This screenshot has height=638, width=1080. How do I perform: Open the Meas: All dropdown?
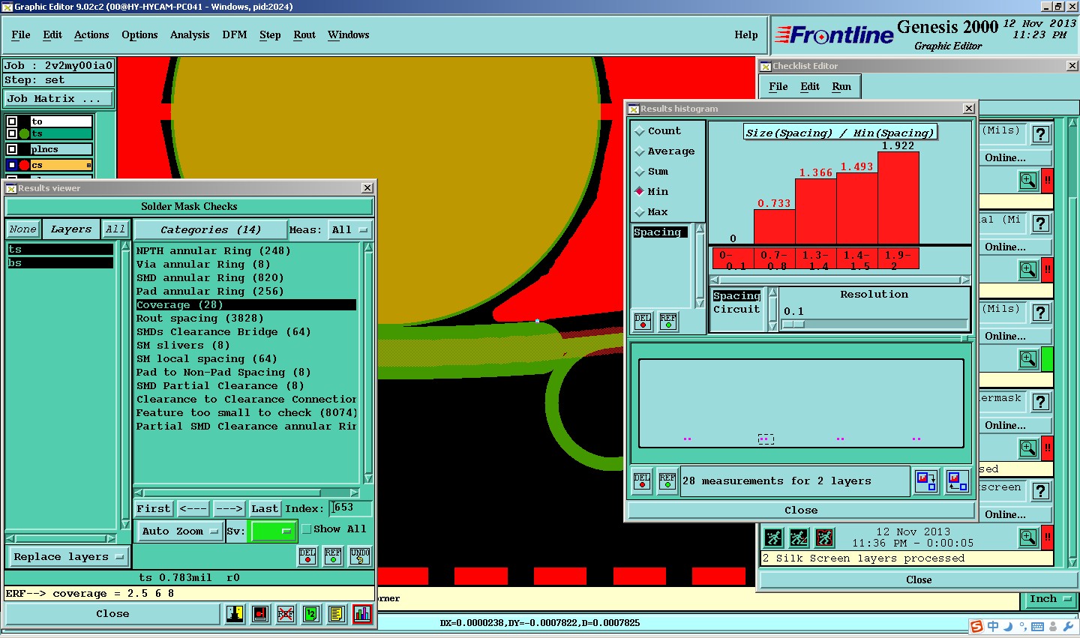coord(349,229)
